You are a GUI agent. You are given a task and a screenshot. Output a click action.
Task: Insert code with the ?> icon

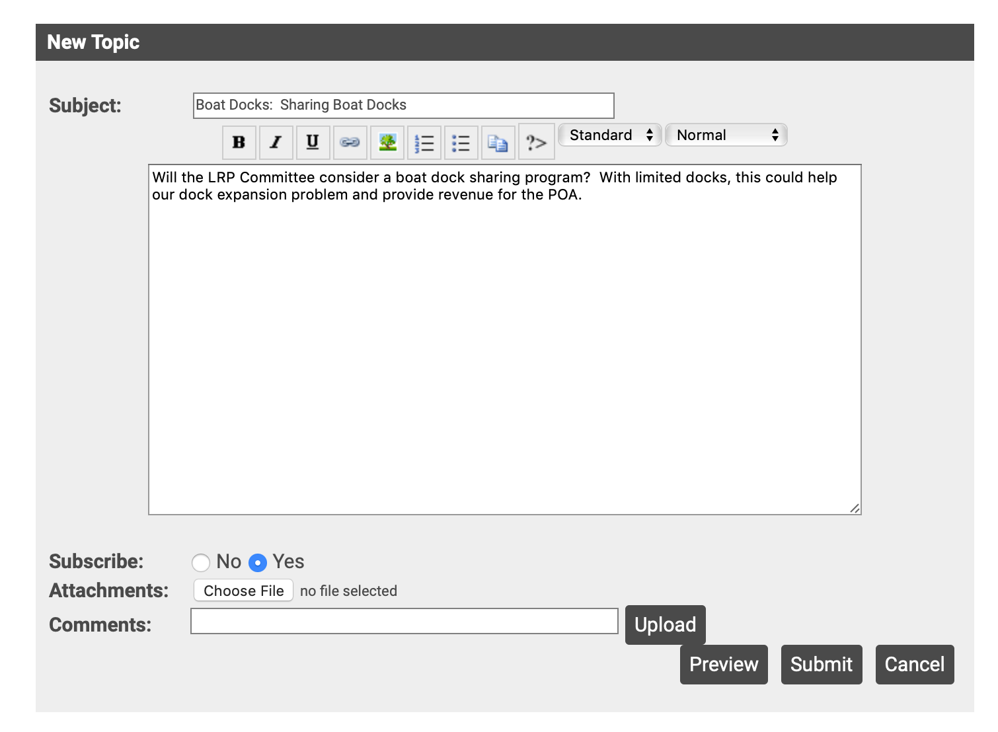click(x=536, y=142)
